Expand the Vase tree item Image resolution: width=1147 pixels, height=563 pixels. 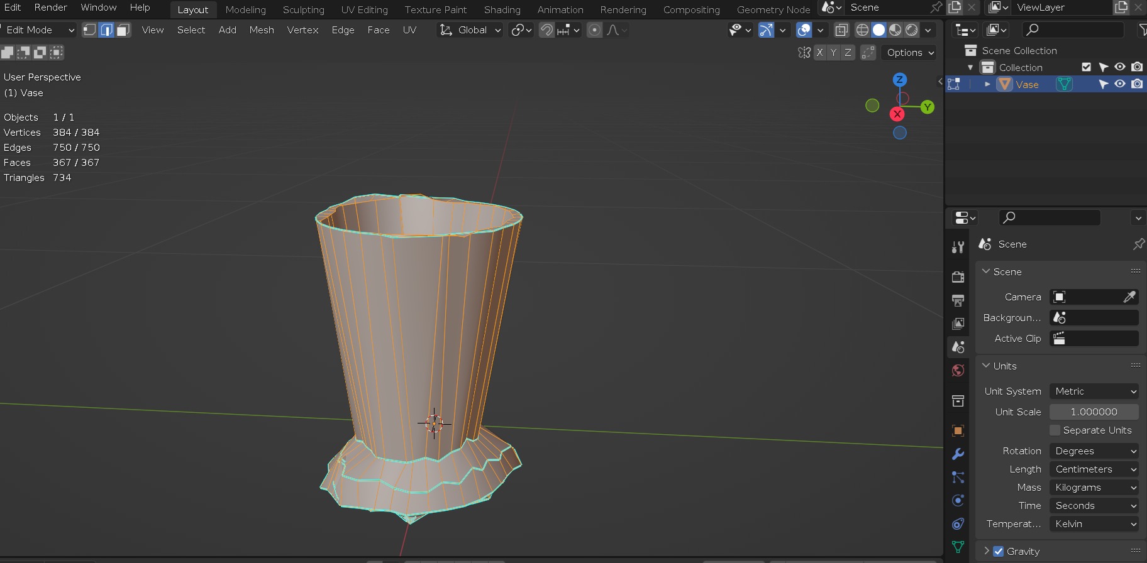coord(987,84)
